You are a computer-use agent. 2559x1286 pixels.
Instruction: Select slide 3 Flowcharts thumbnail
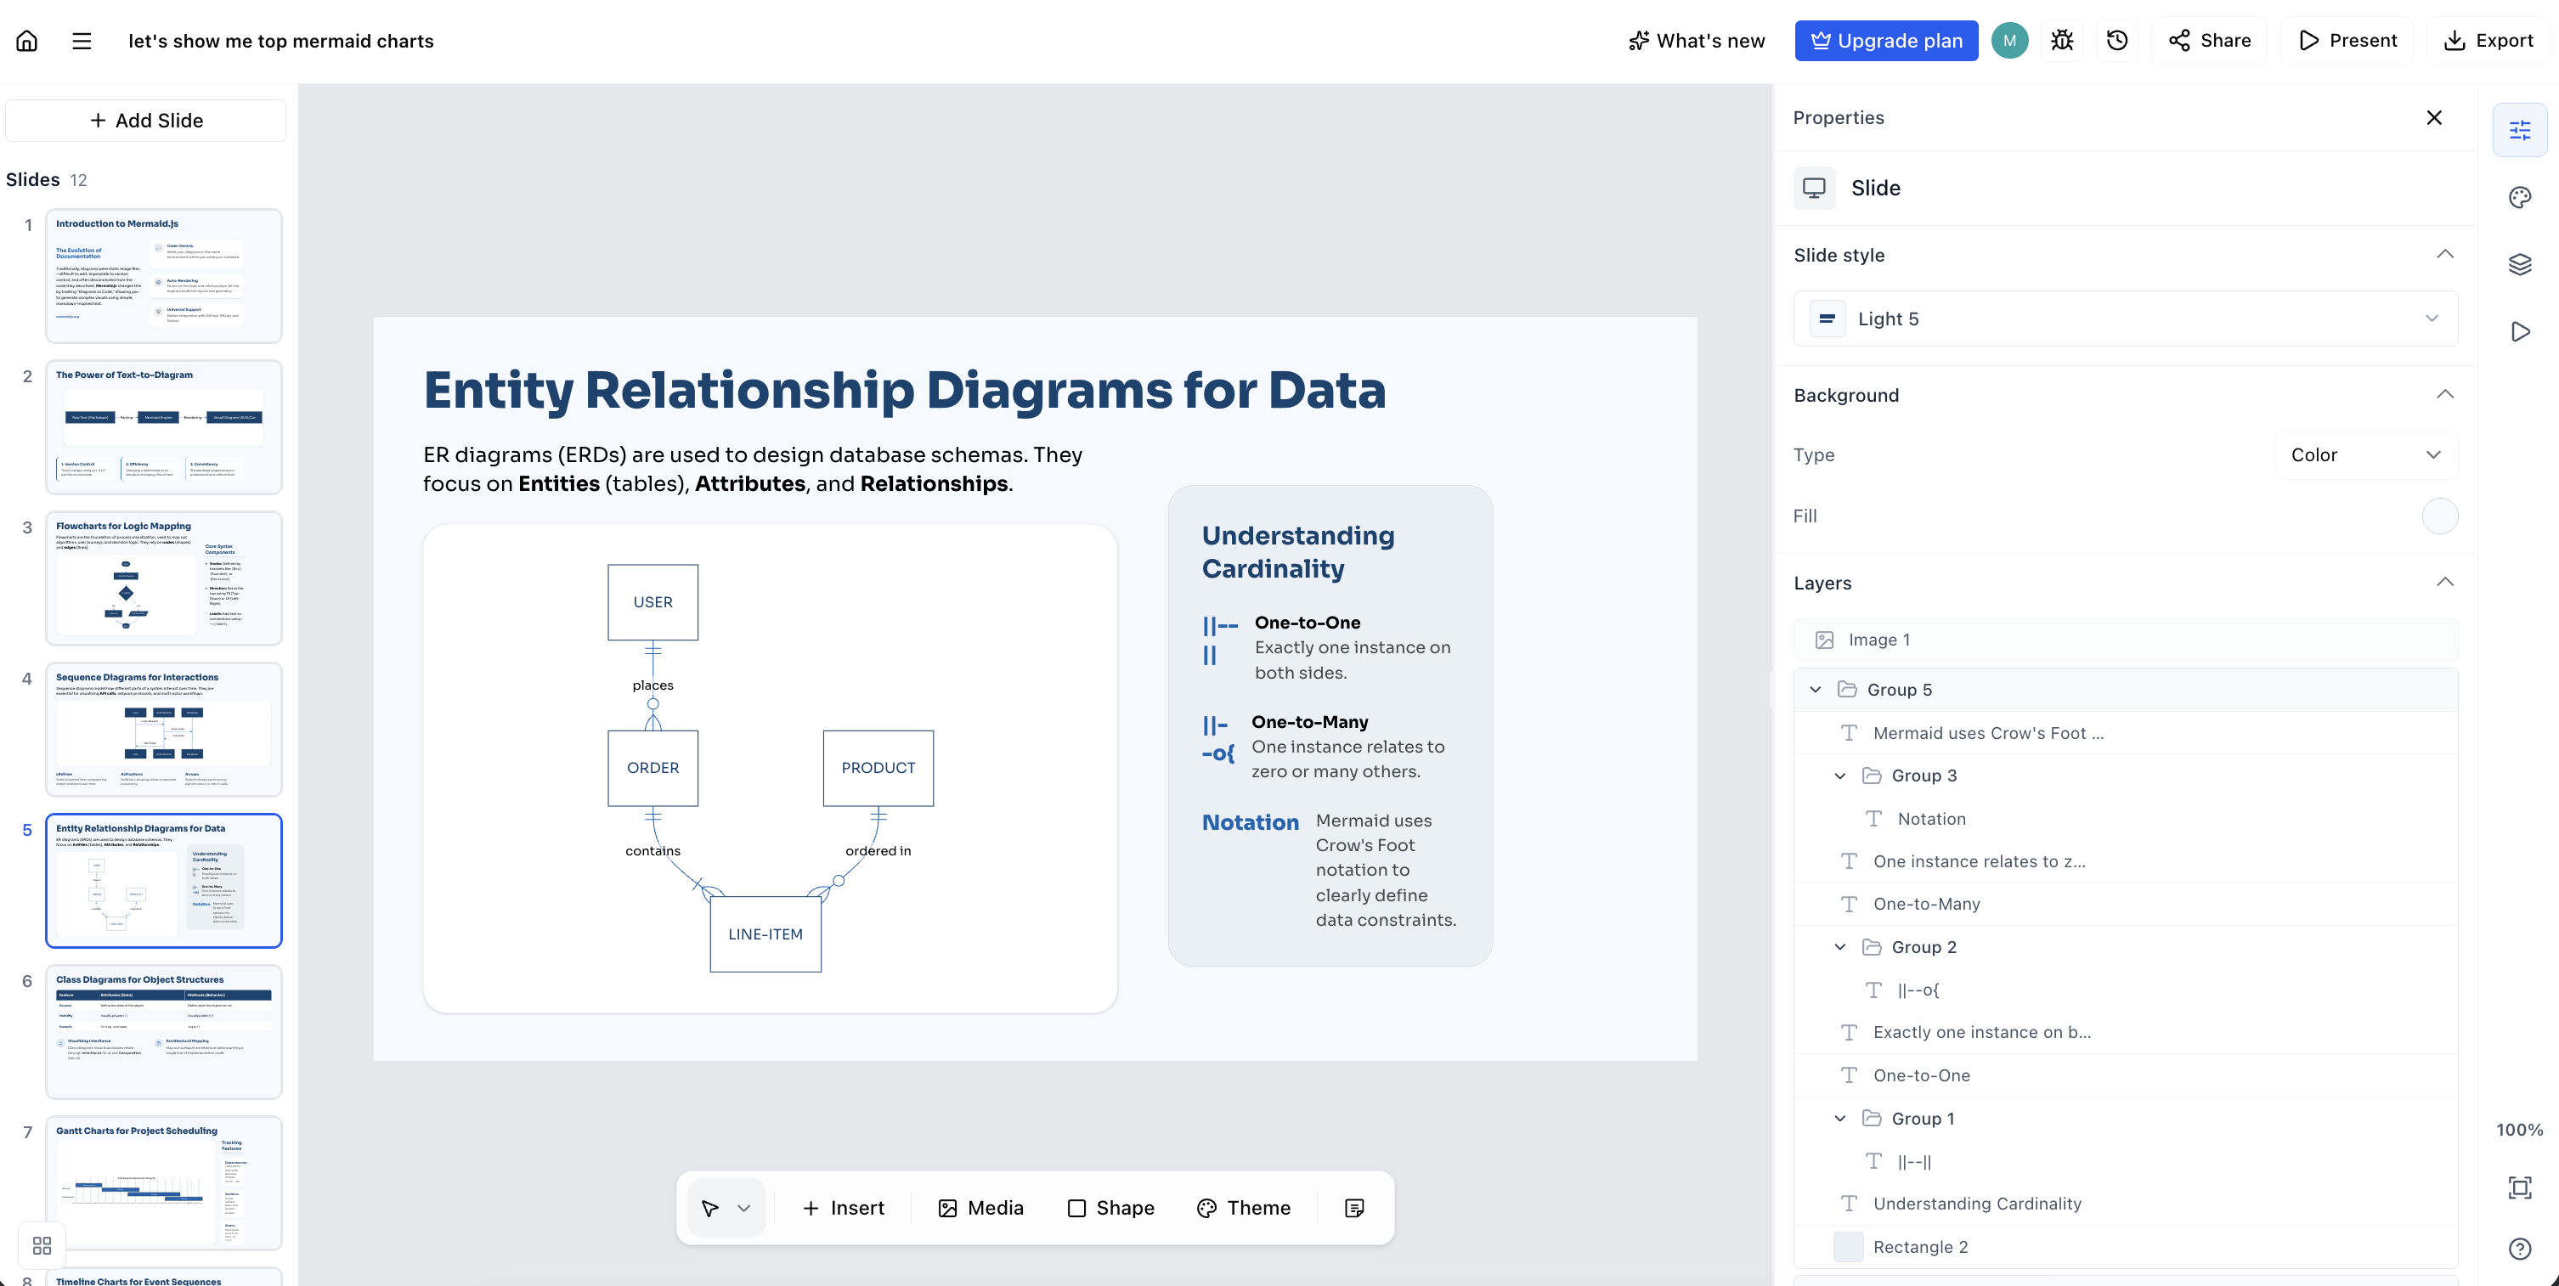coord(164,578)
